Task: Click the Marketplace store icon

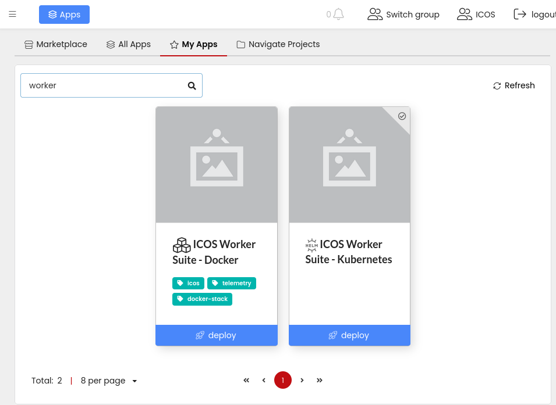Action: tap(29, 45)
